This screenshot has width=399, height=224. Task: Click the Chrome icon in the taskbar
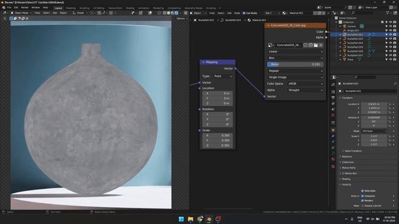[x=199, y=219]
